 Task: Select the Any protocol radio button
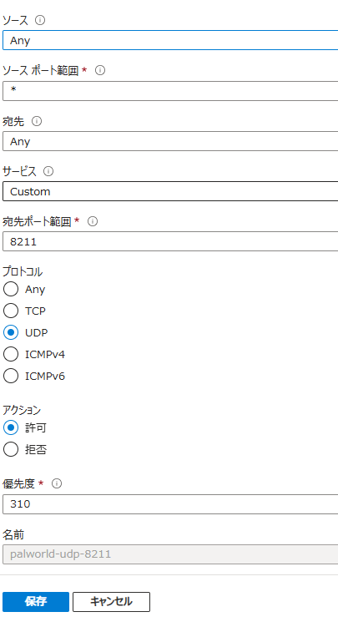(11, 289)
